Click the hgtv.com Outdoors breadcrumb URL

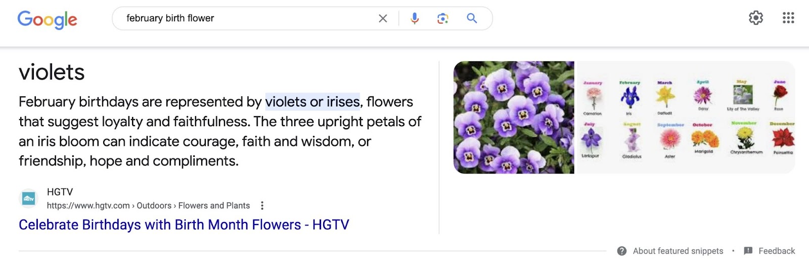pos(148,206)
